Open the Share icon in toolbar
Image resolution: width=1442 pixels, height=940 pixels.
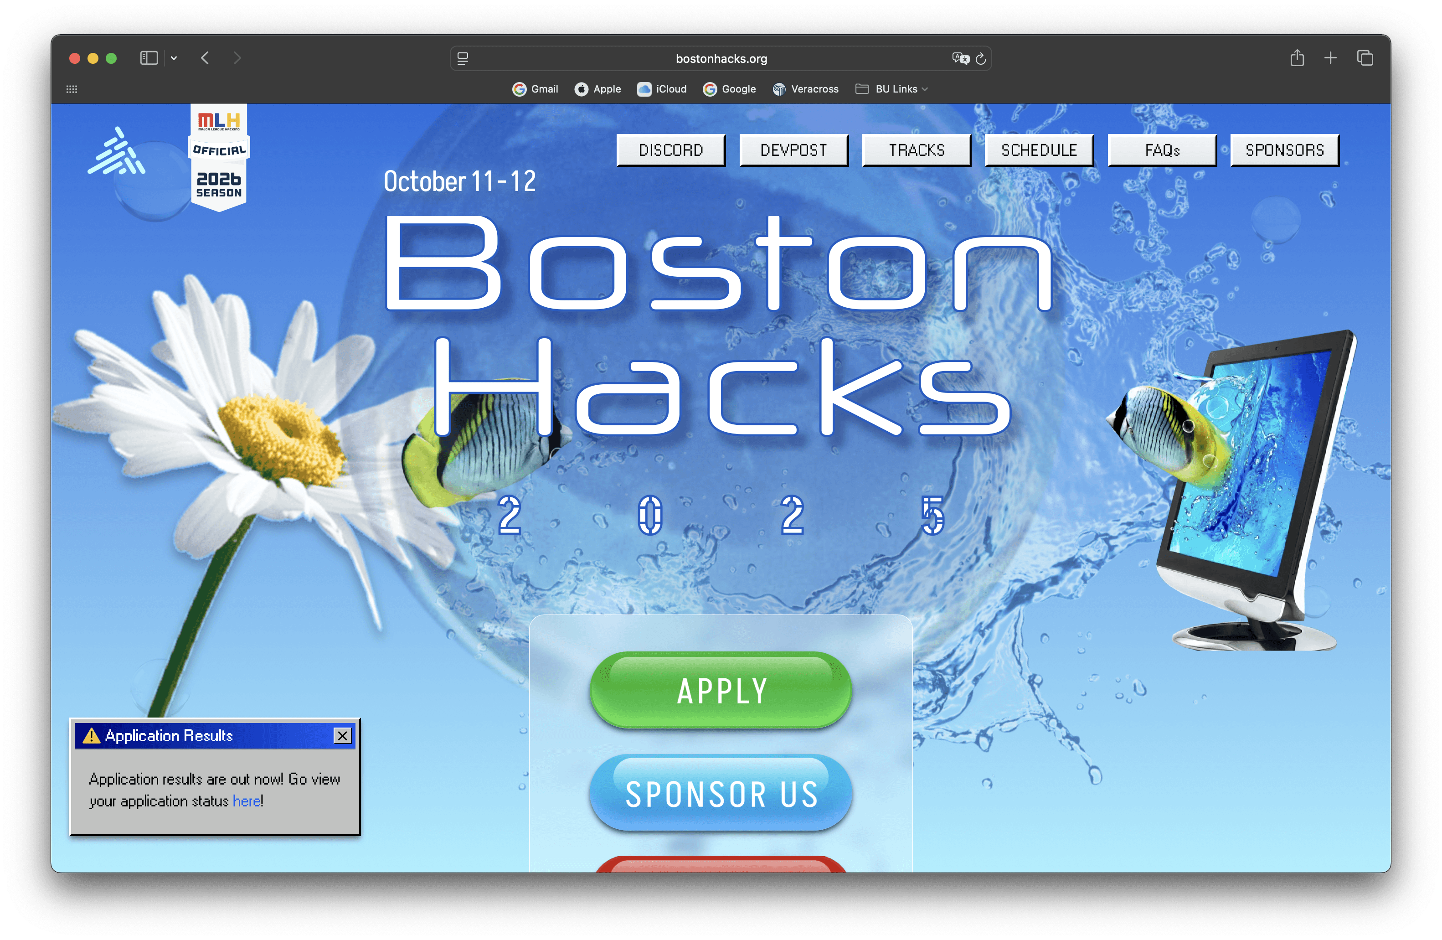click(x=1297, y=58)
